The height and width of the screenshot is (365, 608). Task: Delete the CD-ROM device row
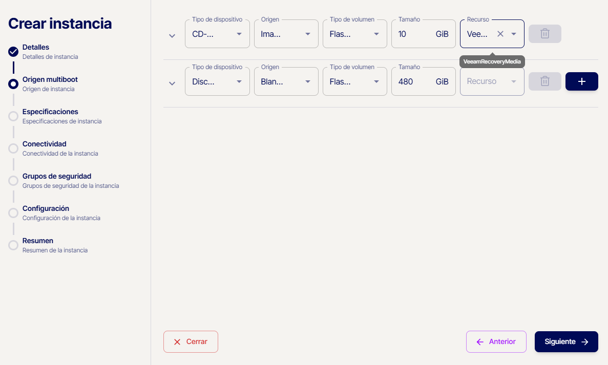[545, 34]
